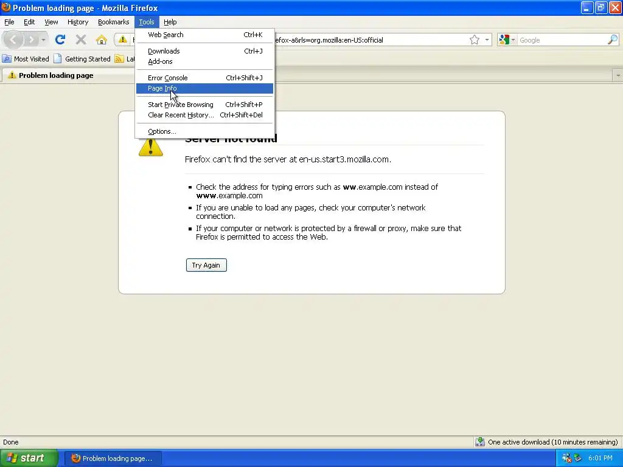
Task: Click the yellow warning triangle on the error page
Action: click(151, 147)
